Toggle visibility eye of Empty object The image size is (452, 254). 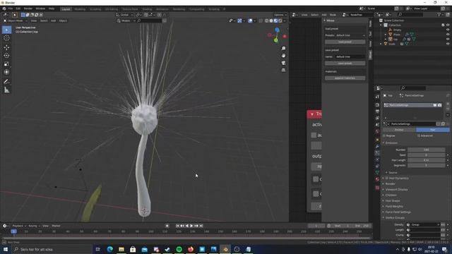click(448, 30)
